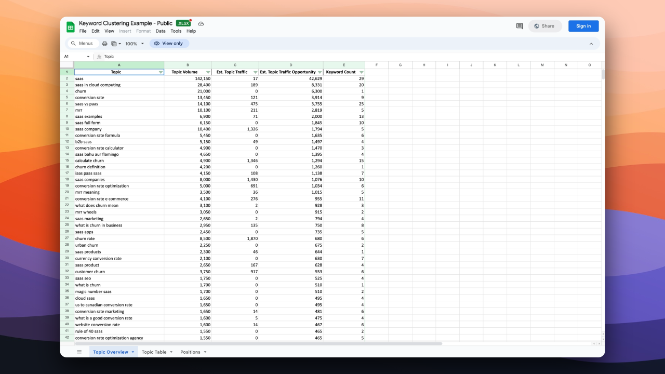Image resolution: width=665 pixels, height=374 pixels.
Task: Click cell 'churn definition'
Action: [x=119, y=167]
